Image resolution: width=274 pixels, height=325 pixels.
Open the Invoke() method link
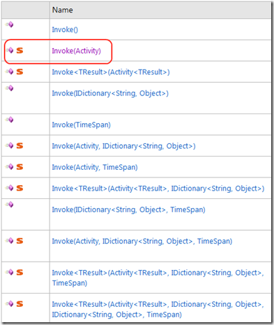point(65,30)
